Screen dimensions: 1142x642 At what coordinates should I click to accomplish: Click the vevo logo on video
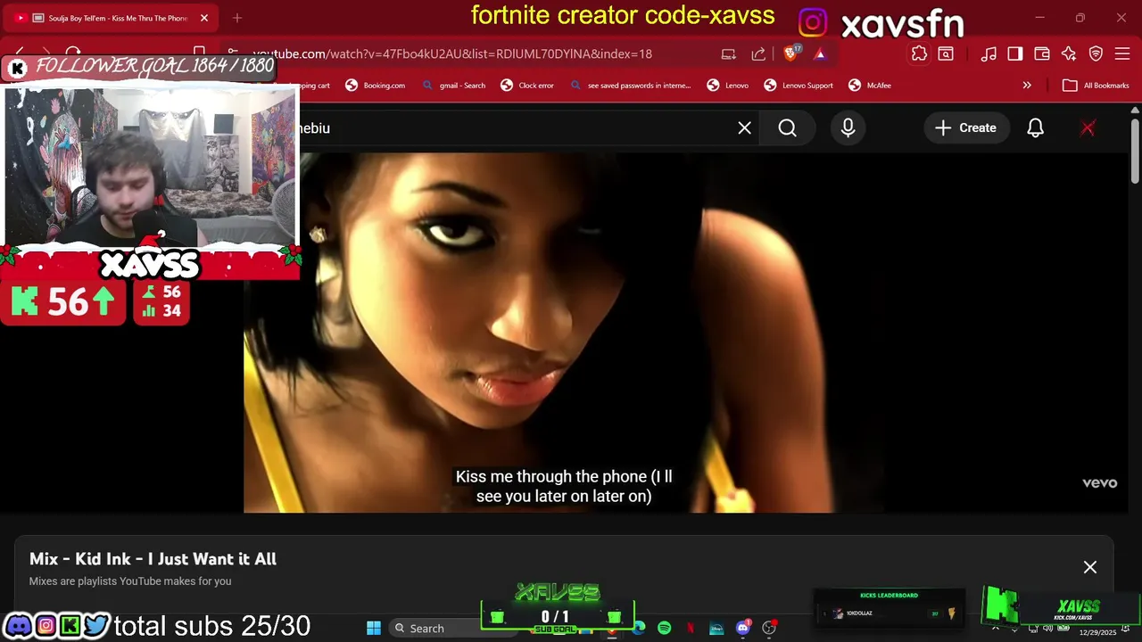pyautogui.click(x=1100, y=483)
